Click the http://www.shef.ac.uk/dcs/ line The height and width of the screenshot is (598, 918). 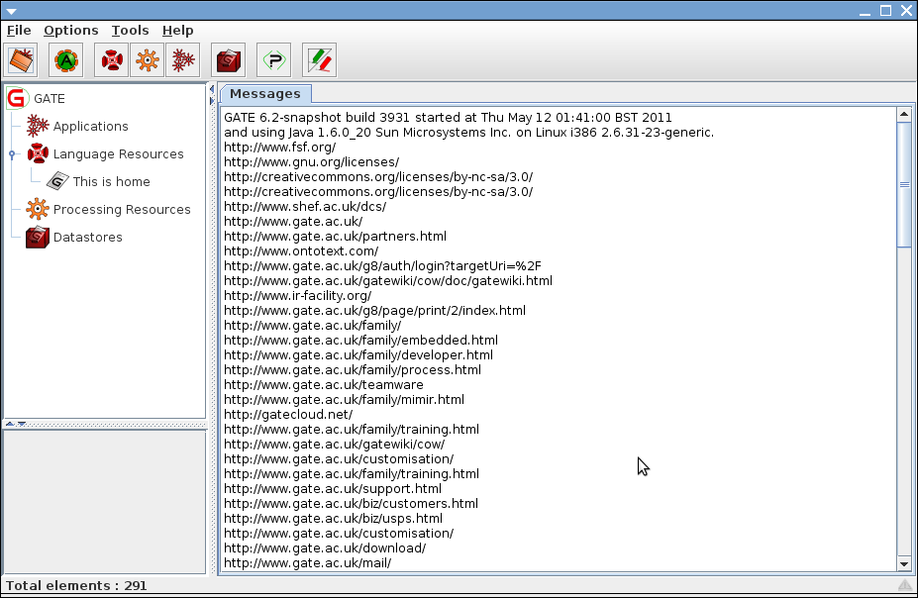pyautogui.click(x=305, y=207)
